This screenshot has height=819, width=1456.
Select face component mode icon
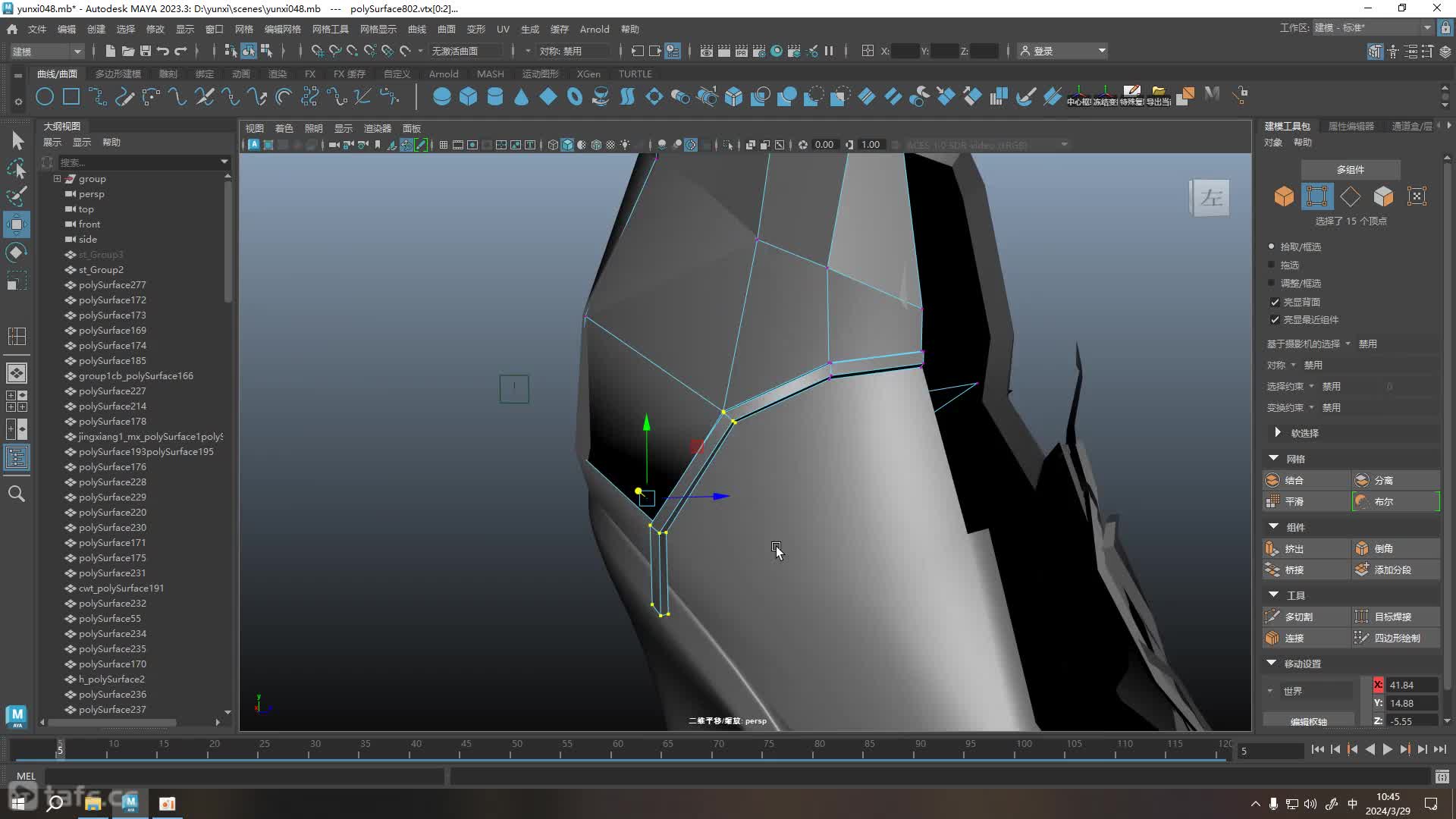coord(1383,196)
